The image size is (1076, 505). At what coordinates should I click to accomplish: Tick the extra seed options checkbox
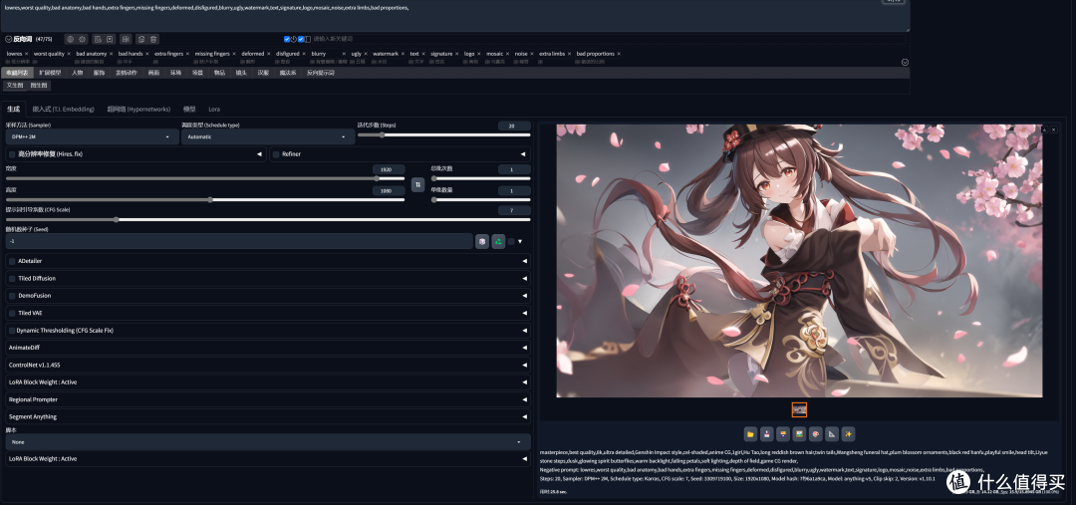pos(510,241)
